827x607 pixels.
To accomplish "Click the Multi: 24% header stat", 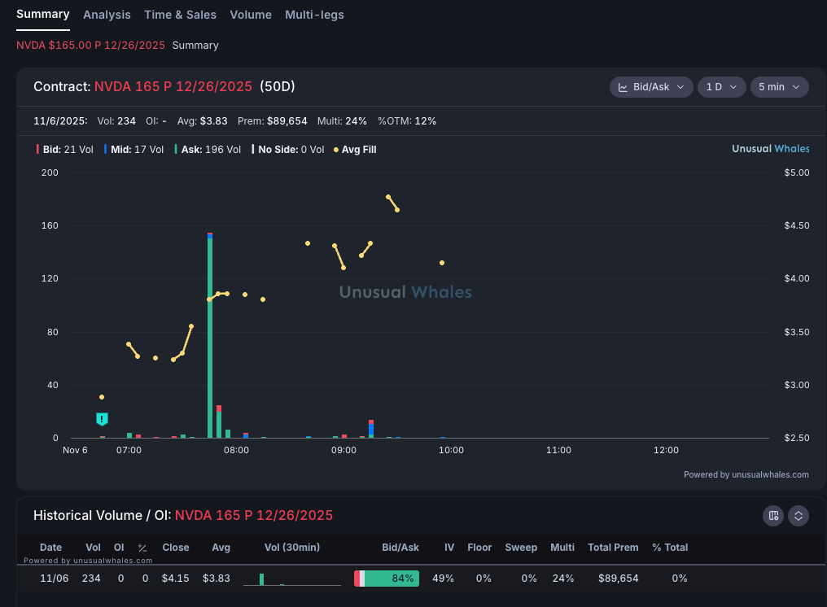I will (x=342, y=121).
